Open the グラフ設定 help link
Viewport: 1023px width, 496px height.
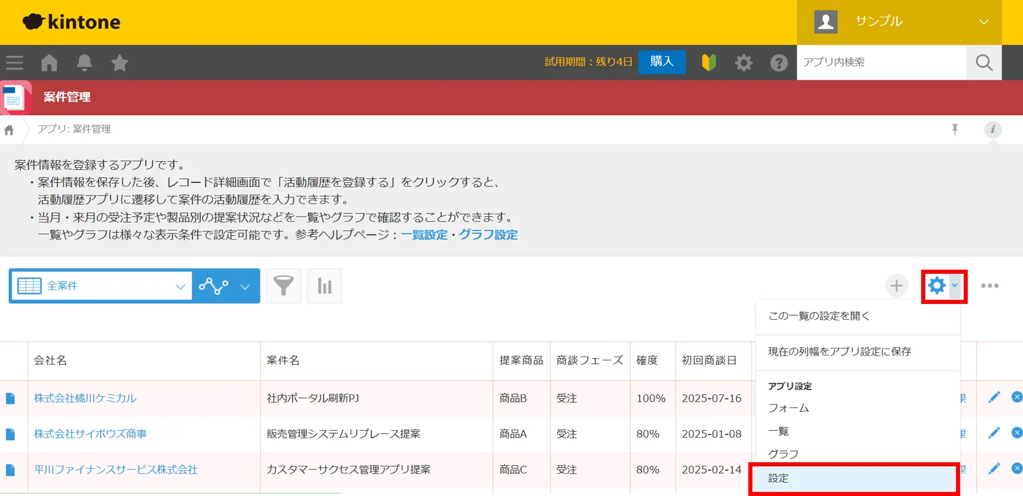coord(488,234)
